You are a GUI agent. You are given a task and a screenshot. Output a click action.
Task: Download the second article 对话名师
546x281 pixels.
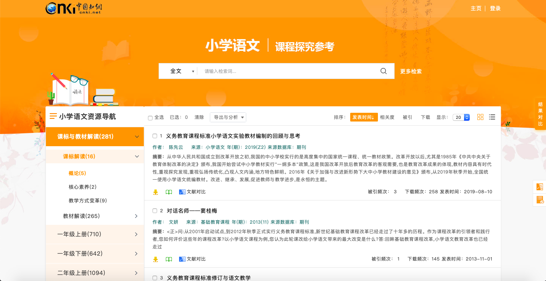tap(155, 259)
